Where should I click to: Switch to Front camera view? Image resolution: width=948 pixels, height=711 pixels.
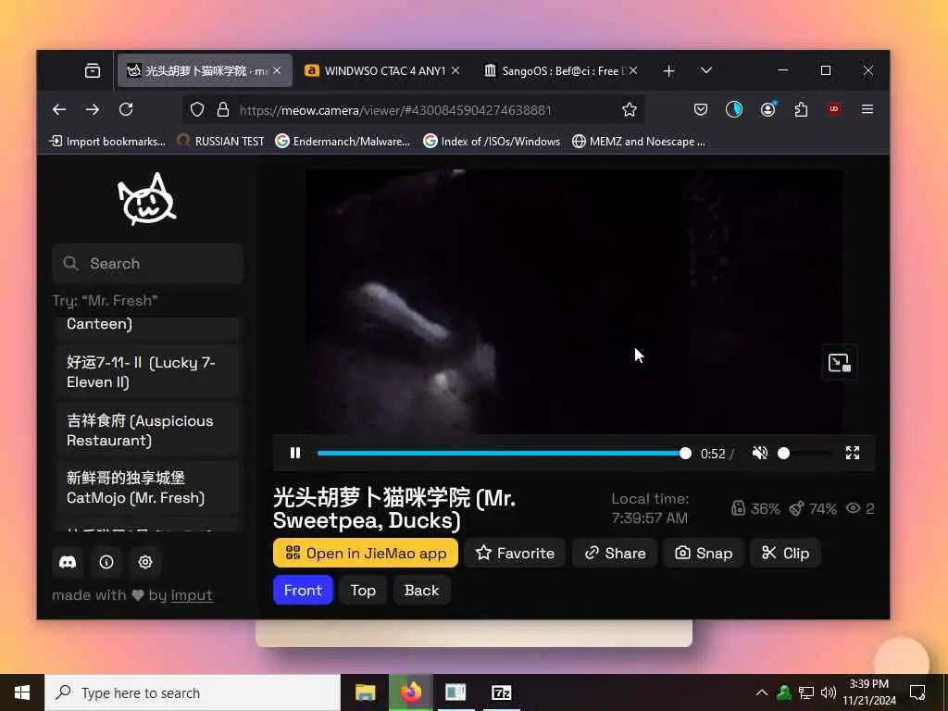303,590
